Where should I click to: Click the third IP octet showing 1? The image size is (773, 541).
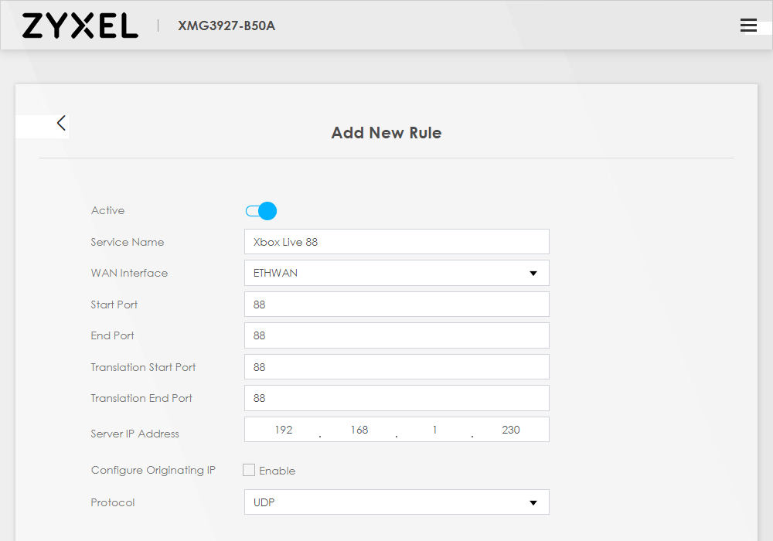tap(434, 430)
